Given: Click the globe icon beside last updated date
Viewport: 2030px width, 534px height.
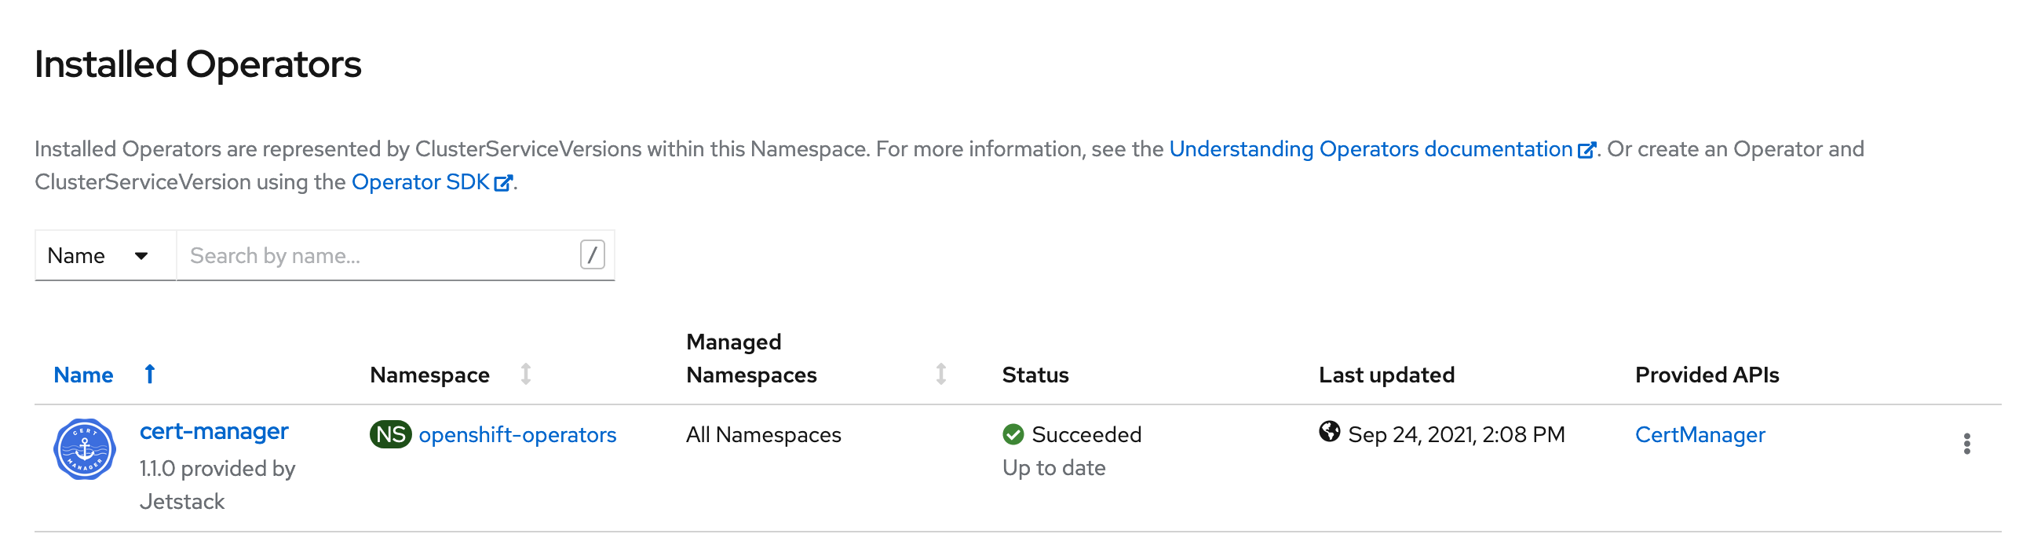Looking at the screenshot, I should pyautogui.click(x=1329, y=431).
